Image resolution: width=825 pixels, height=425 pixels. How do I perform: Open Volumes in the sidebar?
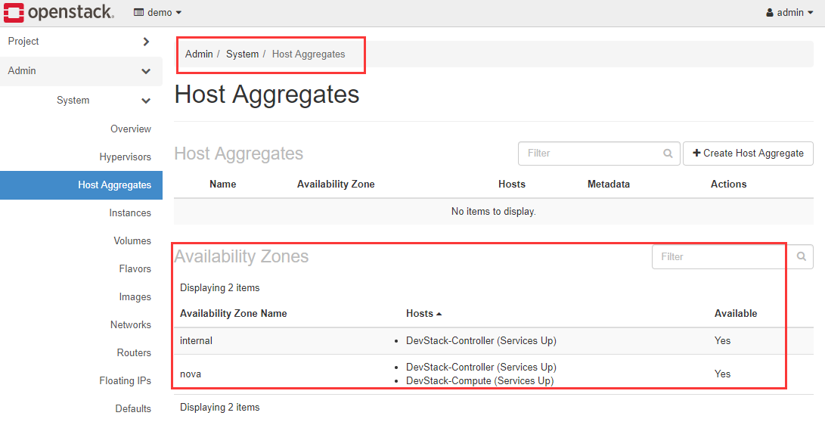[132, 241]
